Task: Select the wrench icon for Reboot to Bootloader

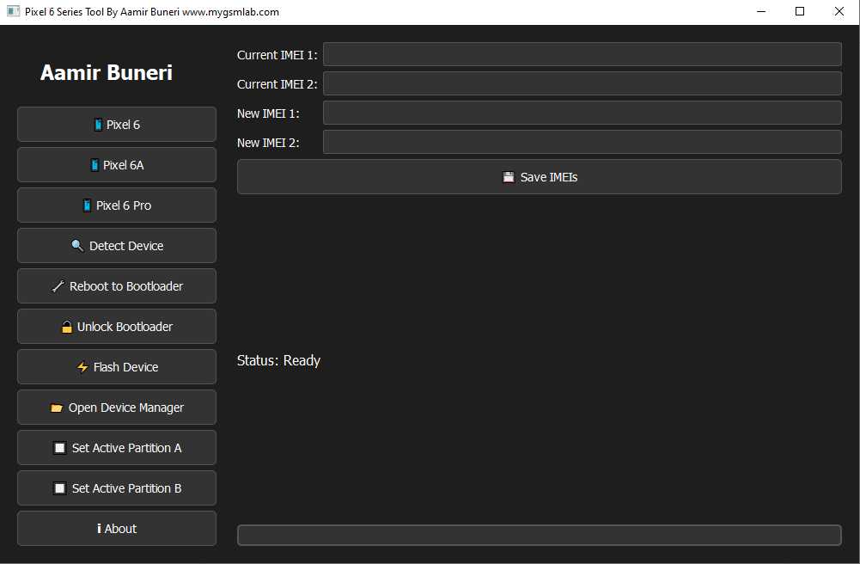Action: click(58, 285)
